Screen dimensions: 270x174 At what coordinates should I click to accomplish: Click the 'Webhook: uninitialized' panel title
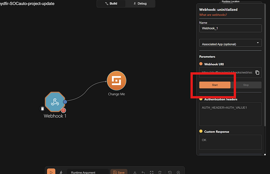tap(218, 10)
